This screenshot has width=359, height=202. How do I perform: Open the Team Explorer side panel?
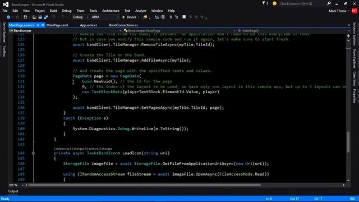click(x=355, y=58)
